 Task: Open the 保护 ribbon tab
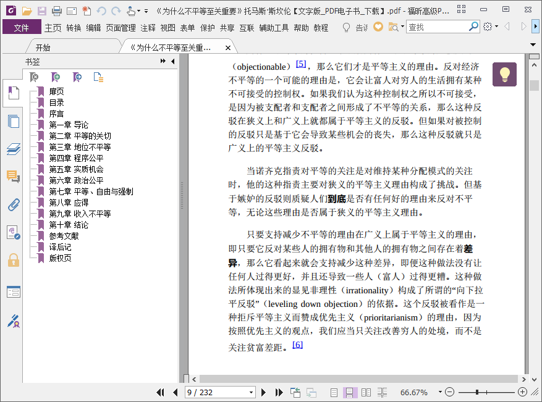pos(208,28)
